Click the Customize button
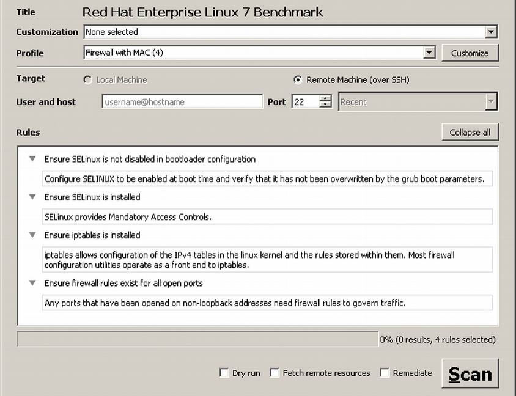Viewport: 516px width, 396px height. point(470,53)
